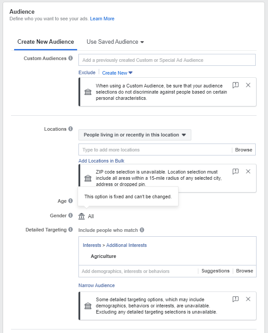Screen dimensions: 268x333
Task: Click info icon after Include people who match
Action: coord(142,230)
